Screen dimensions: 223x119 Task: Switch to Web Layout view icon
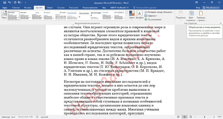point(191,117)
